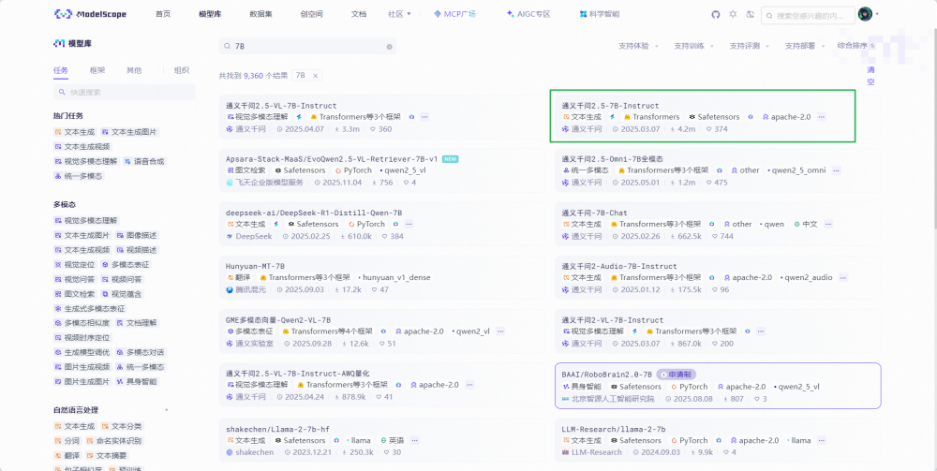Click the 申请制 badge on RoboBrain2.0-7B

point(676,375)
